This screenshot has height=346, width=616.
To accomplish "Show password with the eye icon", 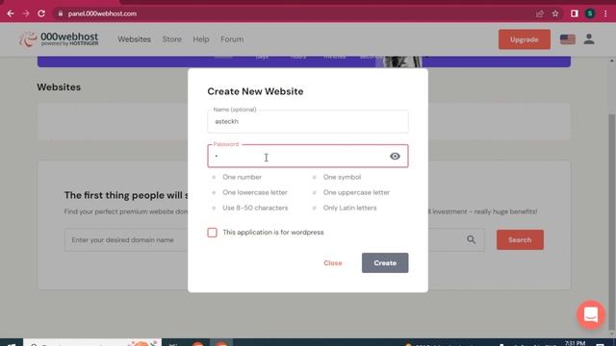I will pos(395,156).
